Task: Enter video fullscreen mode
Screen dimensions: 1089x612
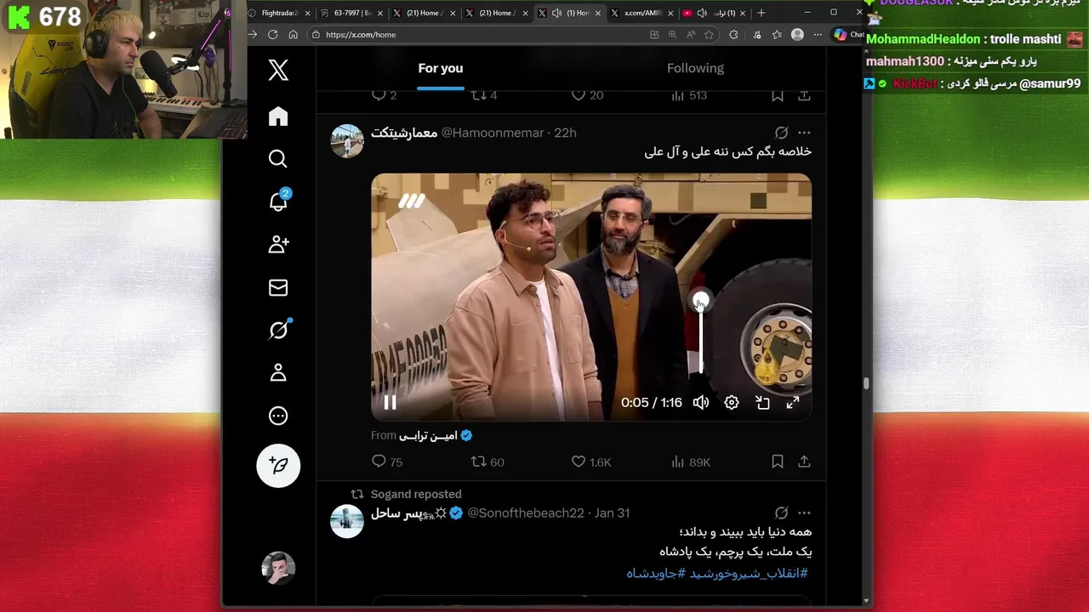Action: (793, 403)
